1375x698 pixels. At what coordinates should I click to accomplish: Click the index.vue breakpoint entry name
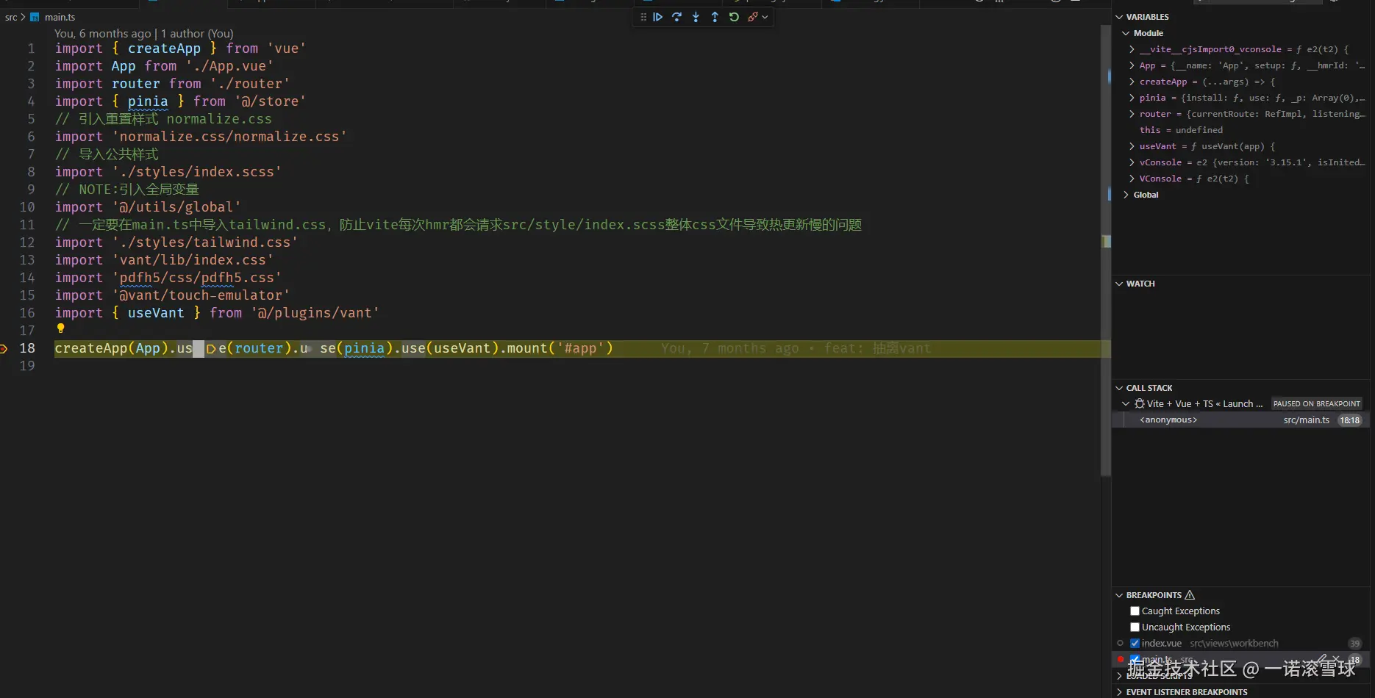point(1162,643)
